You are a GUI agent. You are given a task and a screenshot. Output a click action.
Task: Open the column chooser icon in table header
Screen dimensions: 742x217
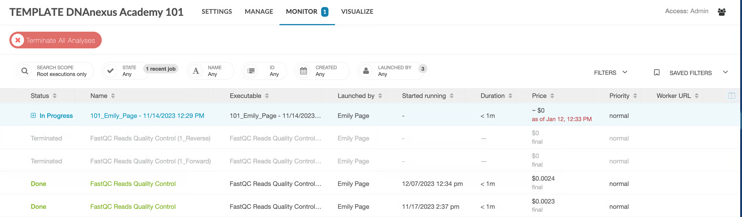point(731,96)
